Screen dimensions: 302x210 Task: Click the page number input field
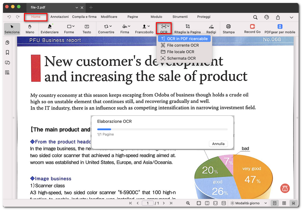click(x=148, y=203)
